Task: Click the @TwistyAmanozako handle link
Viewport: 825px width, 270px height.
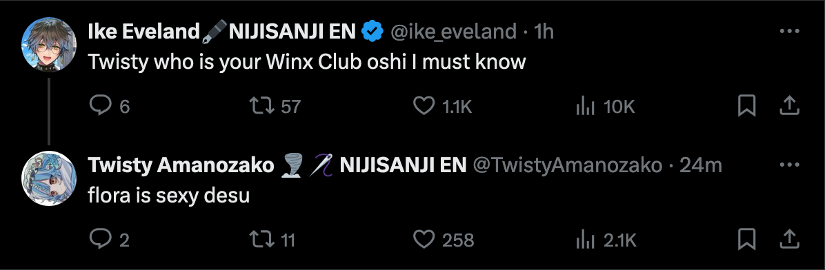Action: pyautogui.click(x=567, y=166)
